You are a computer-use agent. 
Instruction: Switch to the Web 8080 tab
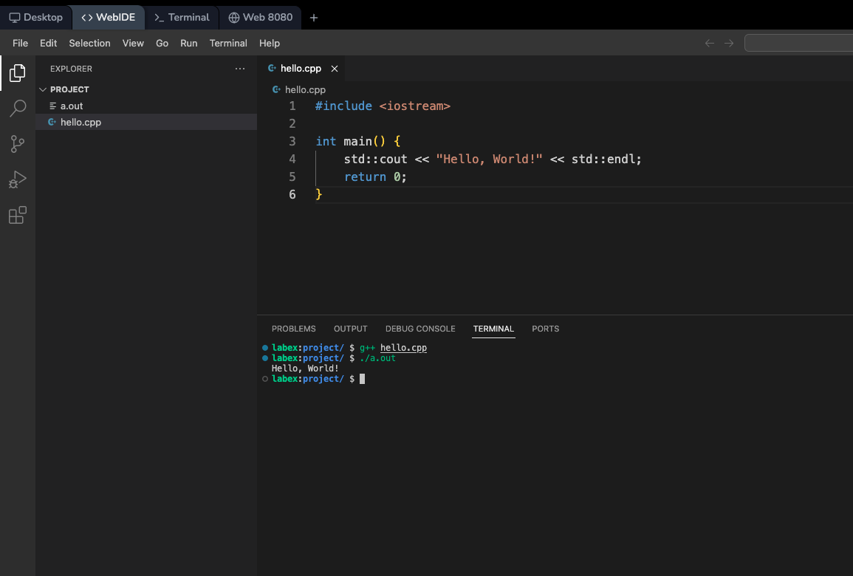261,18
